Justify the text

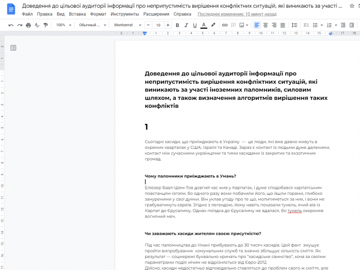click(x=283, y=25)
